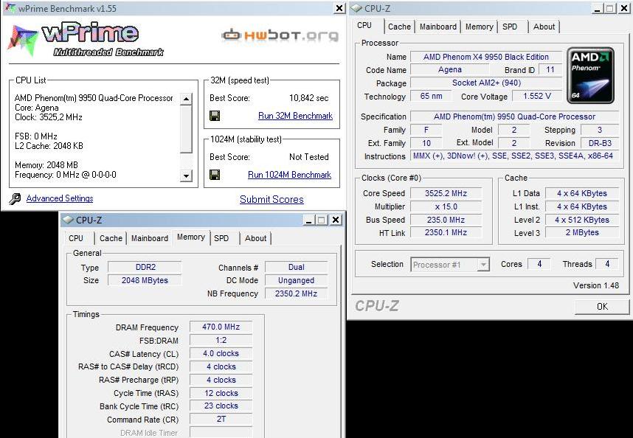The width and height of the screenshot is (633, 438).
Task: Click the CPU-Z title icon in the right window
Action: pos(356,8)
